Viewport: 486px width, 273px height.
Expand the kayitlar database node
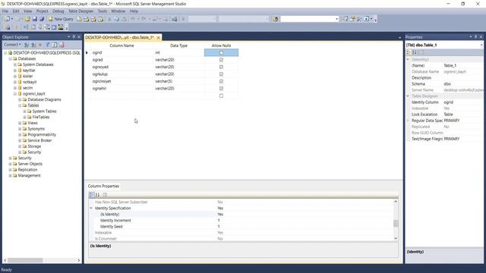point(15,71)
